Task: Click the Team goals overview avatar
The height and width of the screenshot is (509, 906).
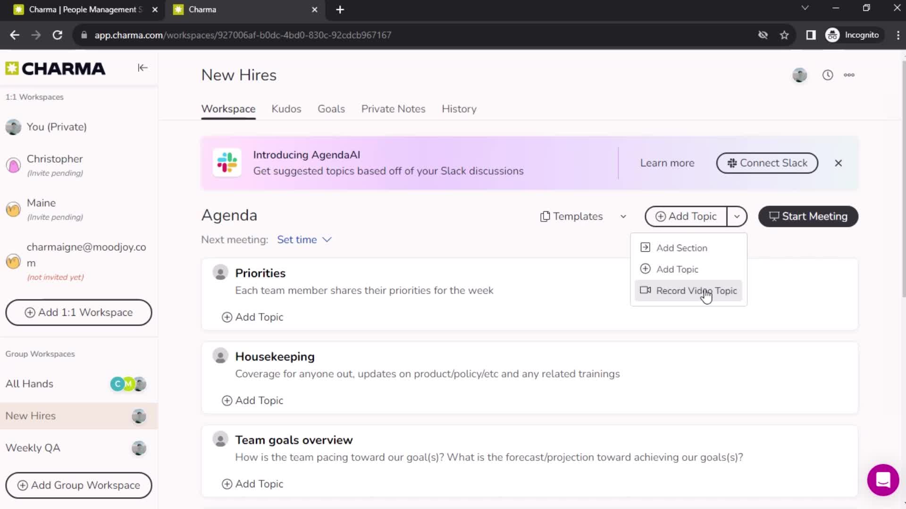Action: [220, 439]
